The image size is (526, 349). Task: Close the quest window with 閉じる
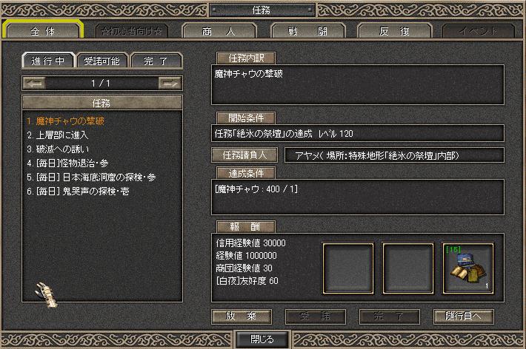tap(262, 339)
